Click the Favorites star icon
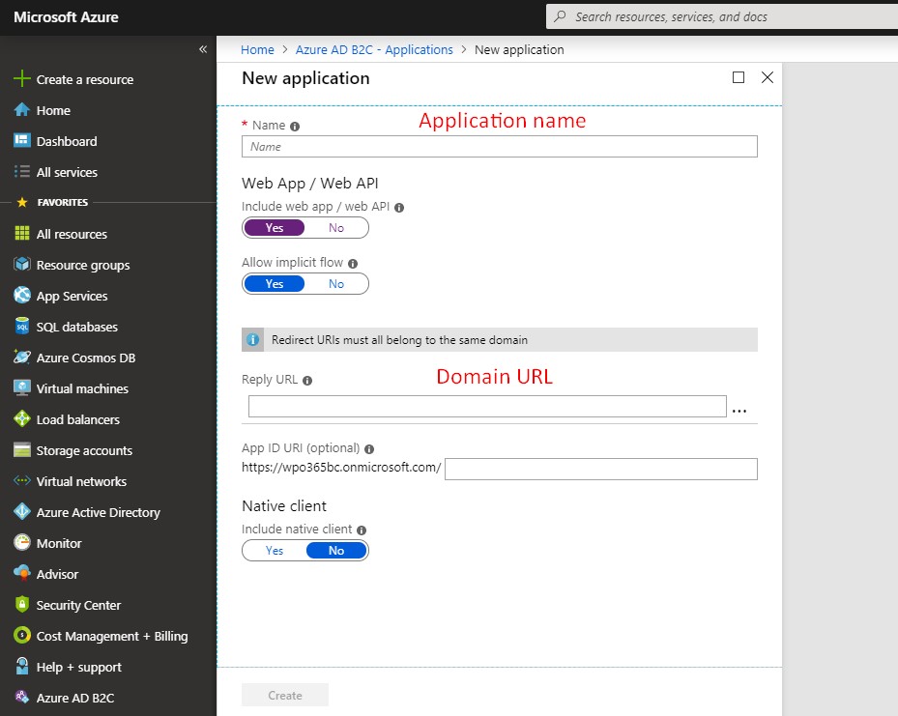The image size is (898, 716). [x=22, y=202]
